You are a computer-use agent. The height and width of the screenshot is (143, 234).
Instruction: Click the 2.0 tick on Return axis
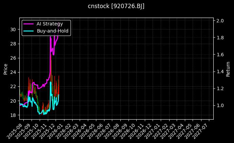pos(220,21)
